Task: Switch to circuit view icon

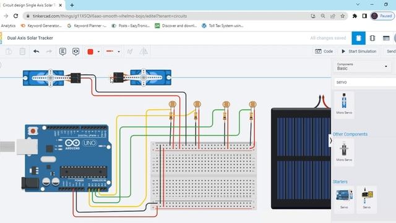Action: pos(358,38)
